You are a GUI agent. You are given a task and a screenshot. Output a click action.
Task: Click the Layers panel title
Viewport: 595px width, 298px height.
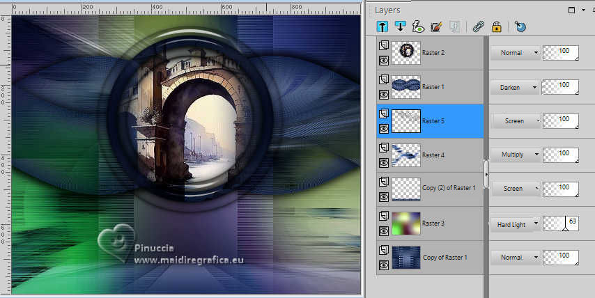(x=387, y=10)
